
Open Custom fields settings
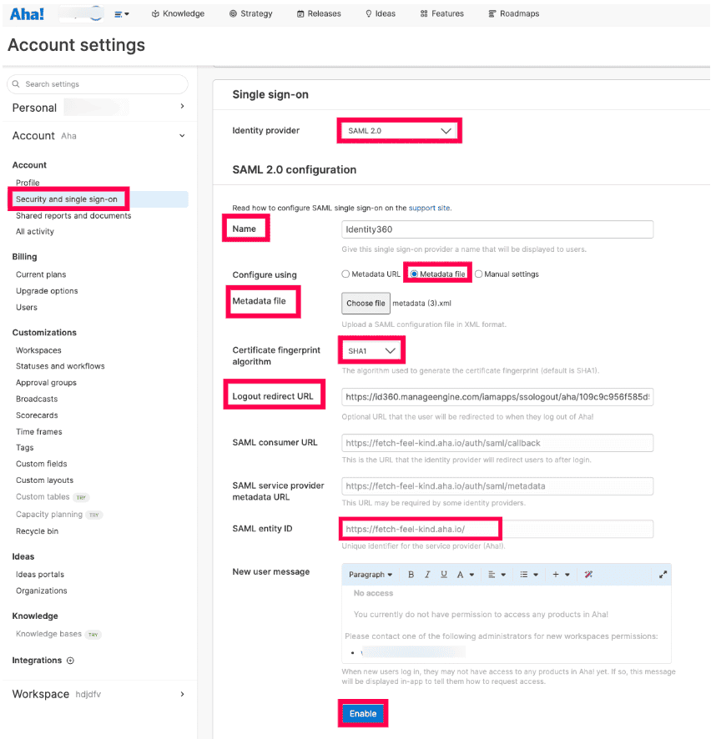coord(42,464)
